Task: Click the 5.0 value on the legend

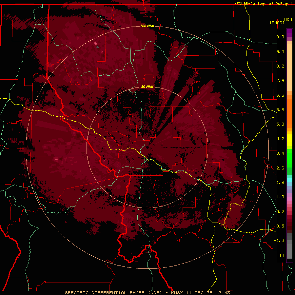Action: pyautogui.click(x=280, y=124)
